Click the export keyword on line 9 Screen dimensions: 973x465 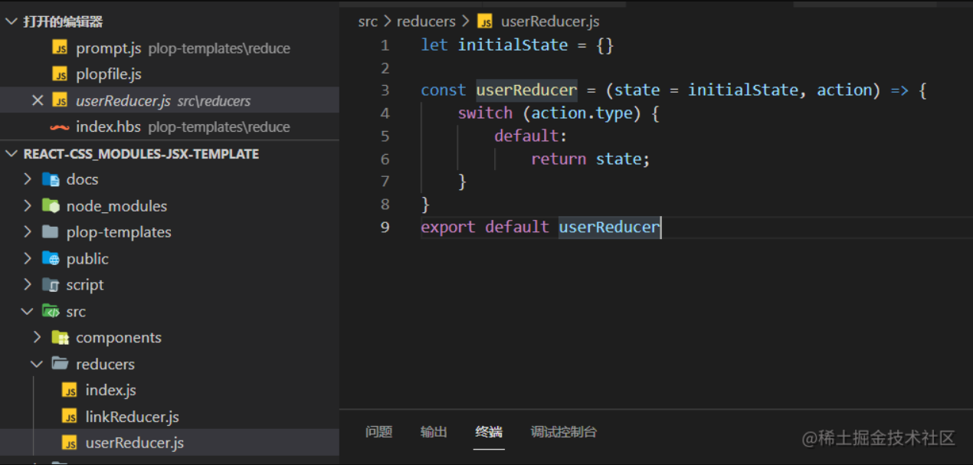[448, 228]
